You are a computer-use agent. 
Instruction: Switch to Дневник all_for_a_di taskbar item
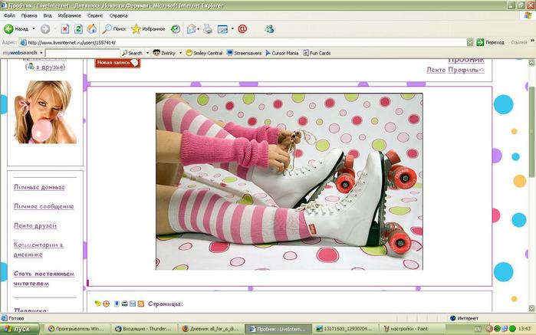click(x=212, y=329)
